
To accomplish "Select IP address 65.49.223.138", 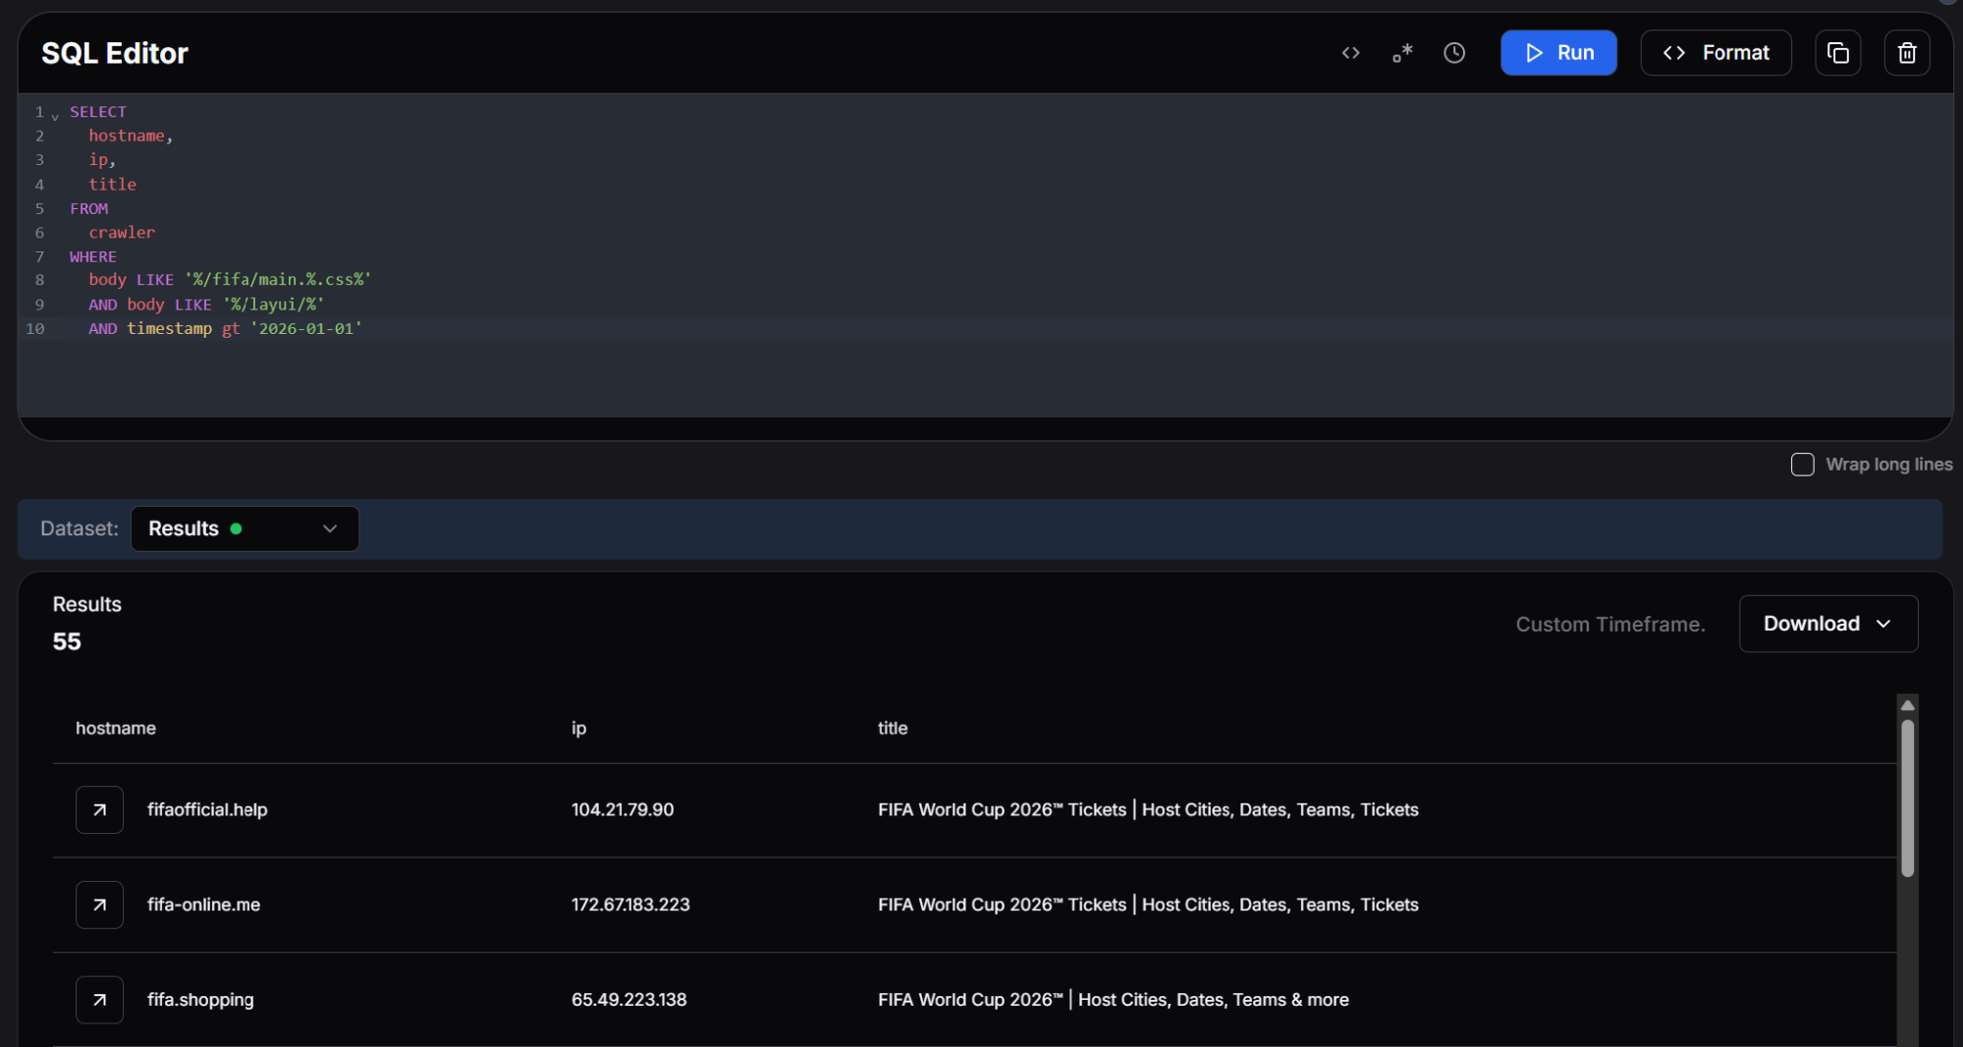I will pos(629,1000).
